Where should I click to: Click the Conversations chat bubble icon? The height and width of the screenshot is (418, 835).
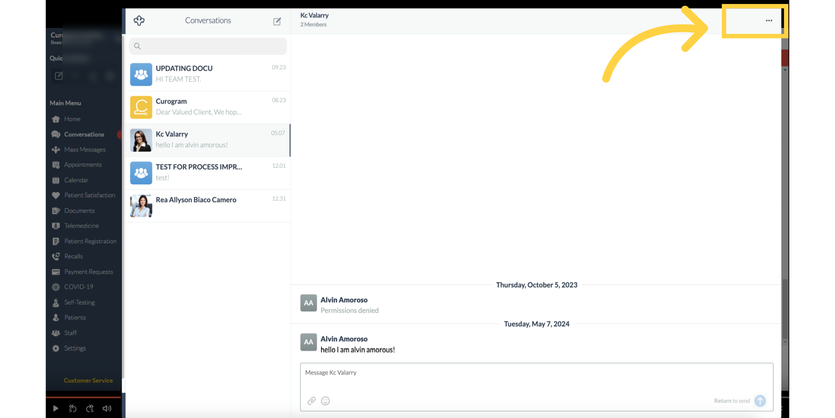[x=56, y=135]
